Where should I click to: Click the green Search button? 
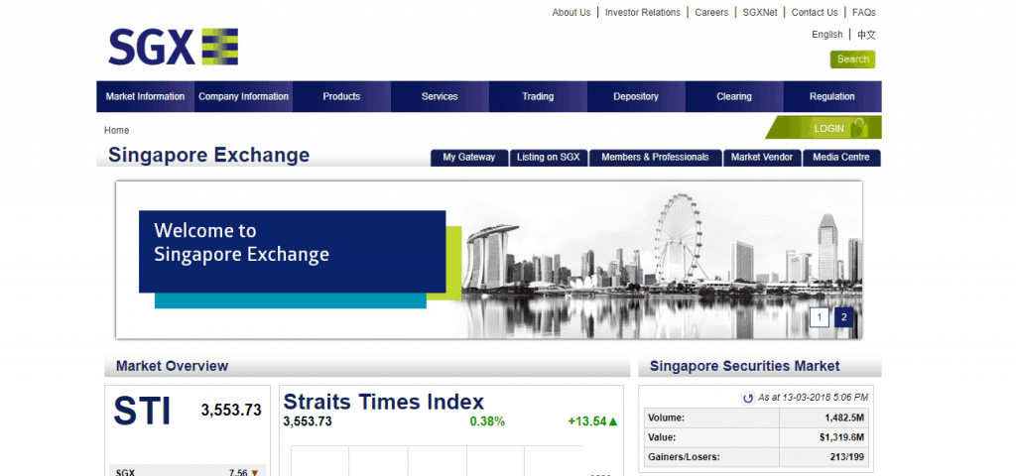click(x=852, y=59)
